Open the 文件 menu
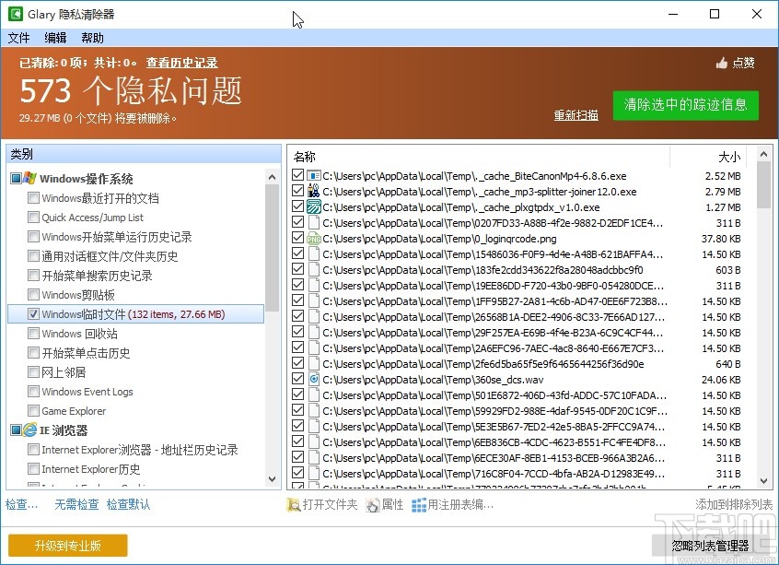The height and width of the screenshot is (565, 779). tap(19, 38)
